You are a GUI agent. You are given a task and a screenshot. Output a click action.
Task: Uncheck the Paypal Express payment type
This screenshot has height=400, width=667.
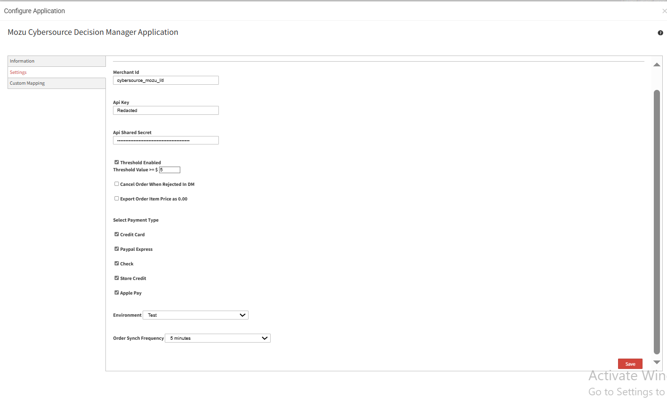pyautogui.click(x=116, y=248)
